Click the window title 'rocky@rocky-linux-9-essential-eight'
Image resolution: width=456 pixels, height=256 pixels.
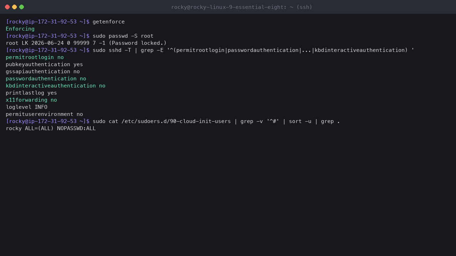coord(242,7)
